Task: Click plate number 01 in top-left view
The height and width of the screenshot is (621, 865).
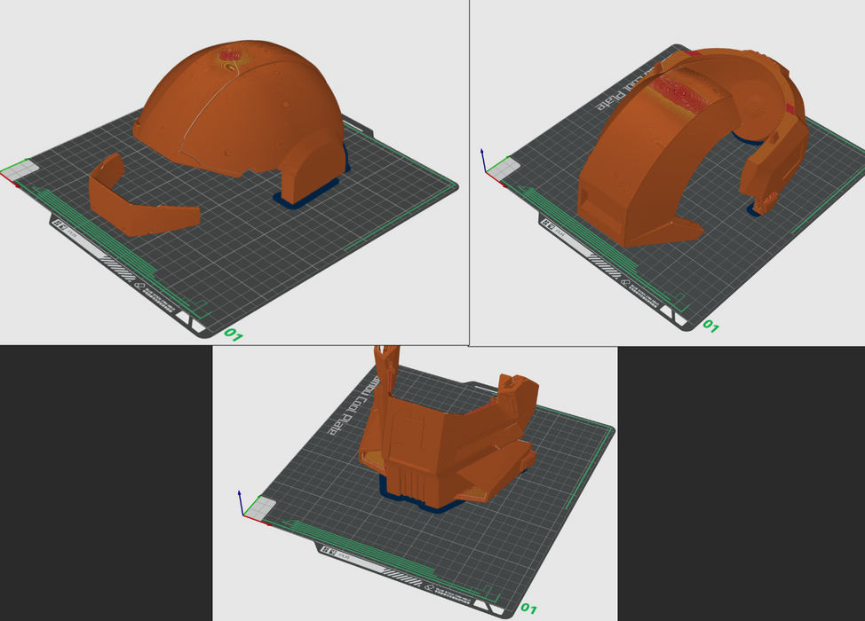Action: (x=233, y=334)
